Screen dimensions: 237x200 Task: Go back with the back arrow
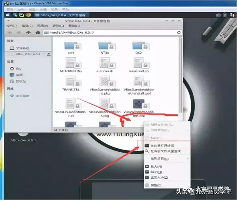click(10, 32)
